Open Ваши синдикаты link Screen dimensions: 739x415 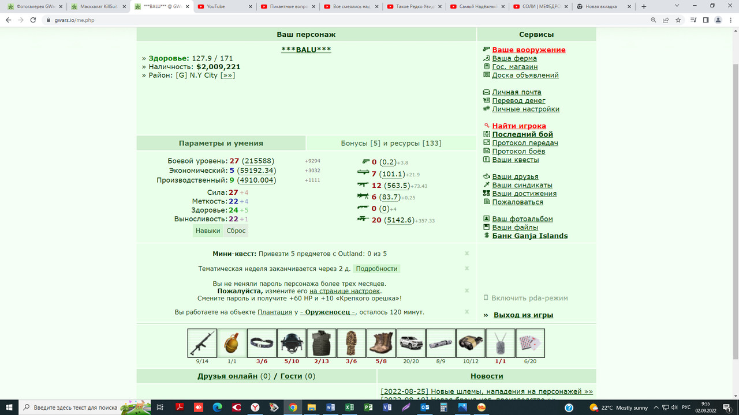pyautogui.click(x=522, y=185)
